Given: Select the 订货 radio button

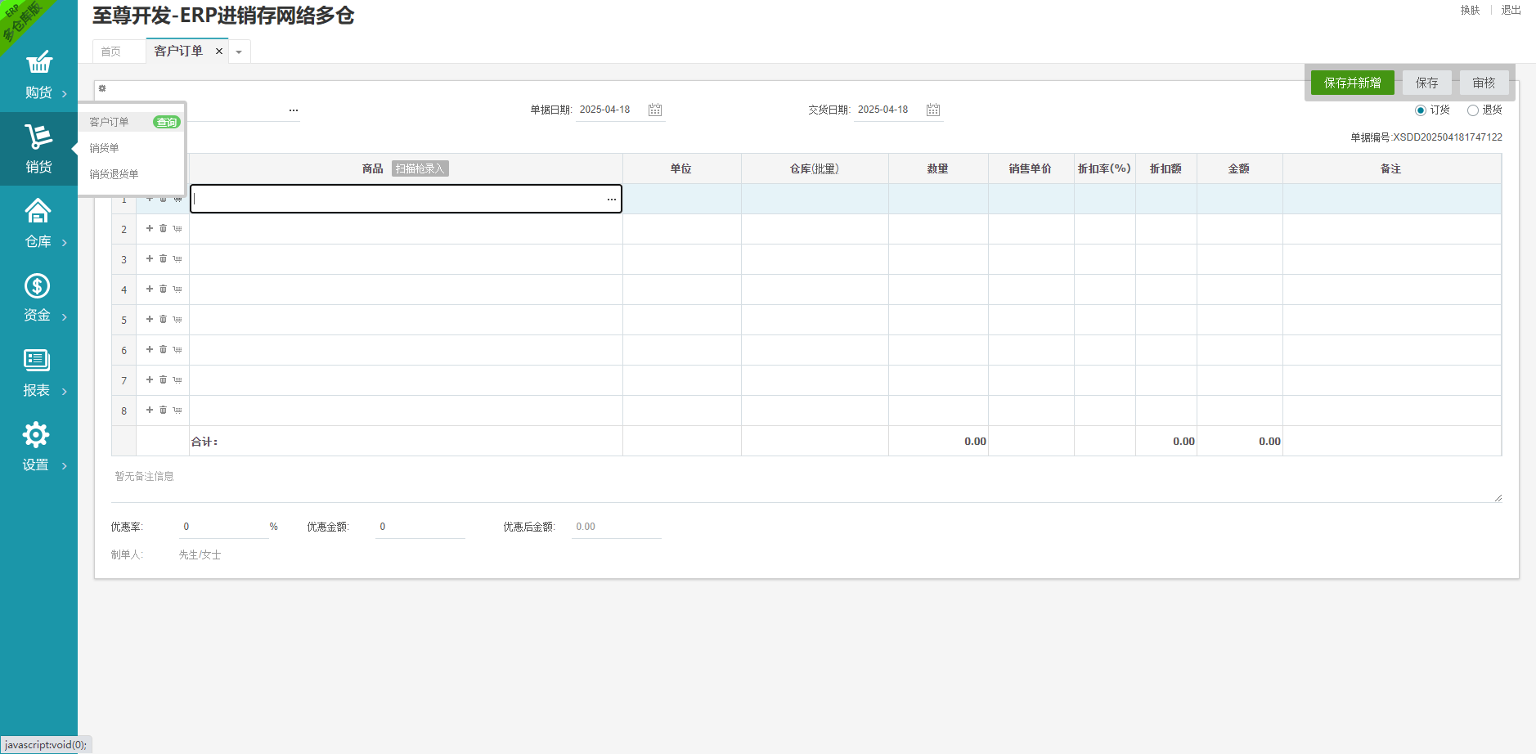Looking at the screenshot, I should (1421, 110).
